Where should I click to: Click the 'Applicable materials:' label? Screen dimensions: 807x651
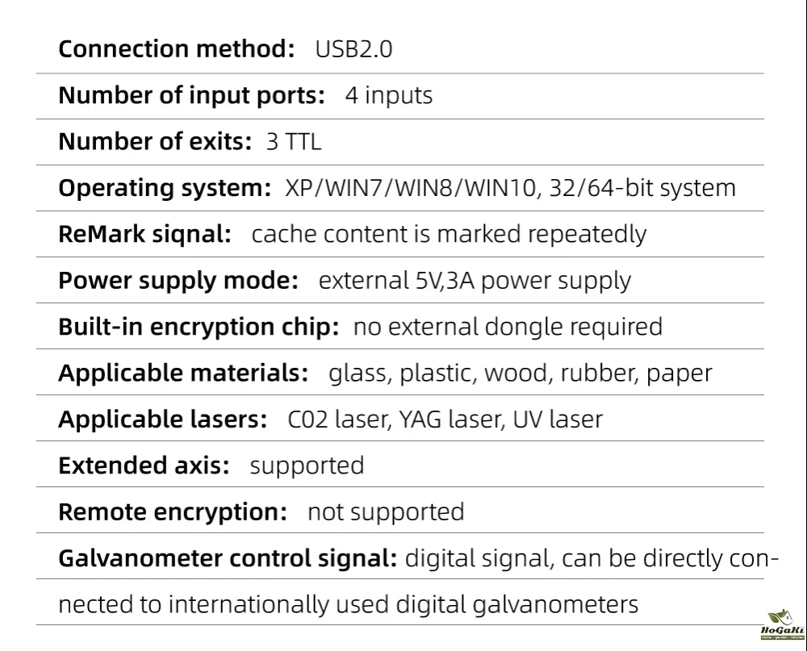(x=183, y=373)
